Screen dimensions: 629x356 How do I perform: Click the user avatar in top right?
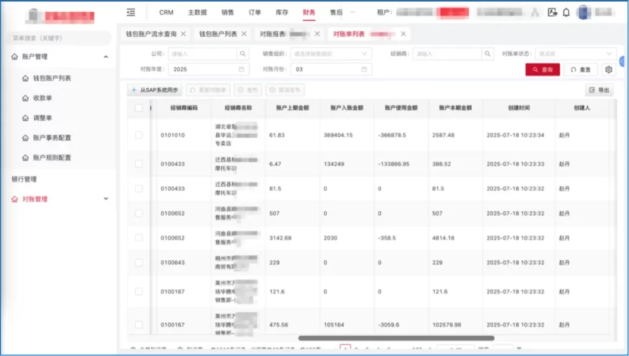pos(584,12)
